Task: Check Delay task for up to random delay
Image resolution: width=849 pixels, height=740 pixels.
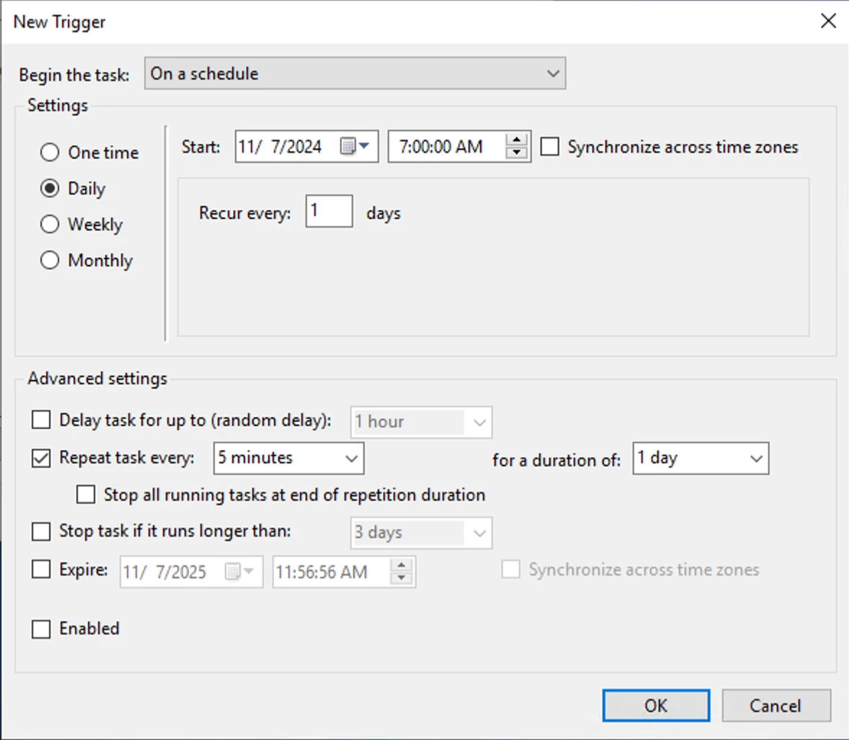Action: tap(41, 420)
